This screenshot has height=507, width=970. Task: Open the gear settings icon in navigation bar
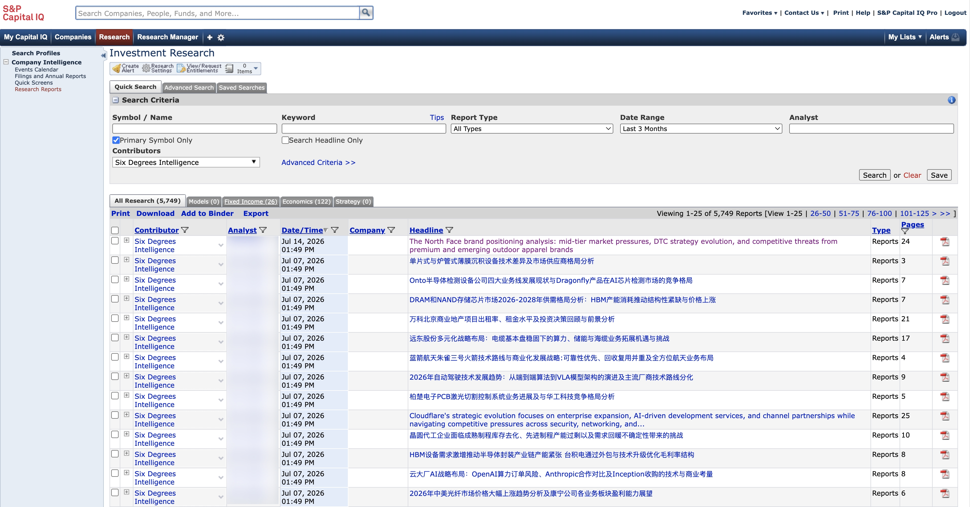tap(221, 37)
